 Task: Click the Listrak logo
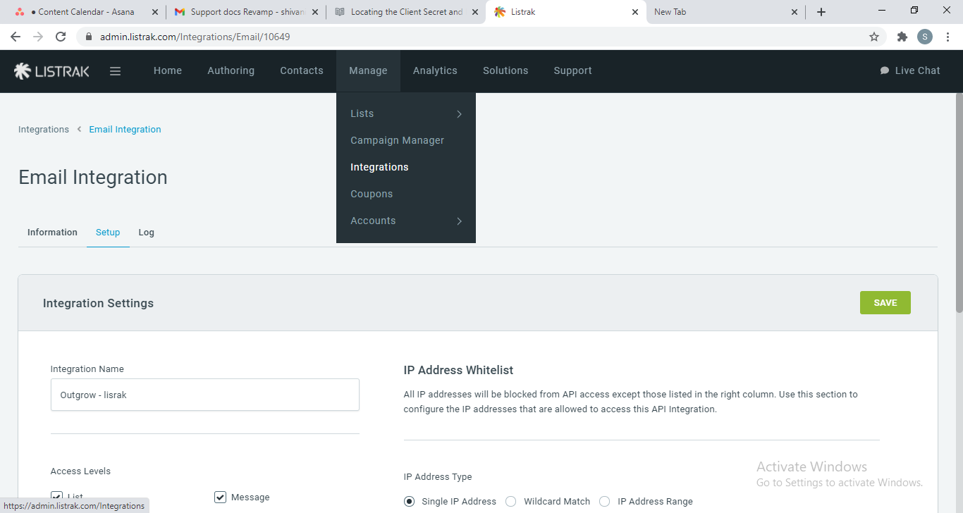(x=51, y=70)
